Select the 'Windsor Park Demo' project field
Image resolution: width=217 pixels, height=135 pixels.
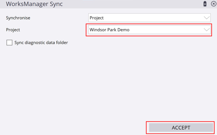[109, 30]
